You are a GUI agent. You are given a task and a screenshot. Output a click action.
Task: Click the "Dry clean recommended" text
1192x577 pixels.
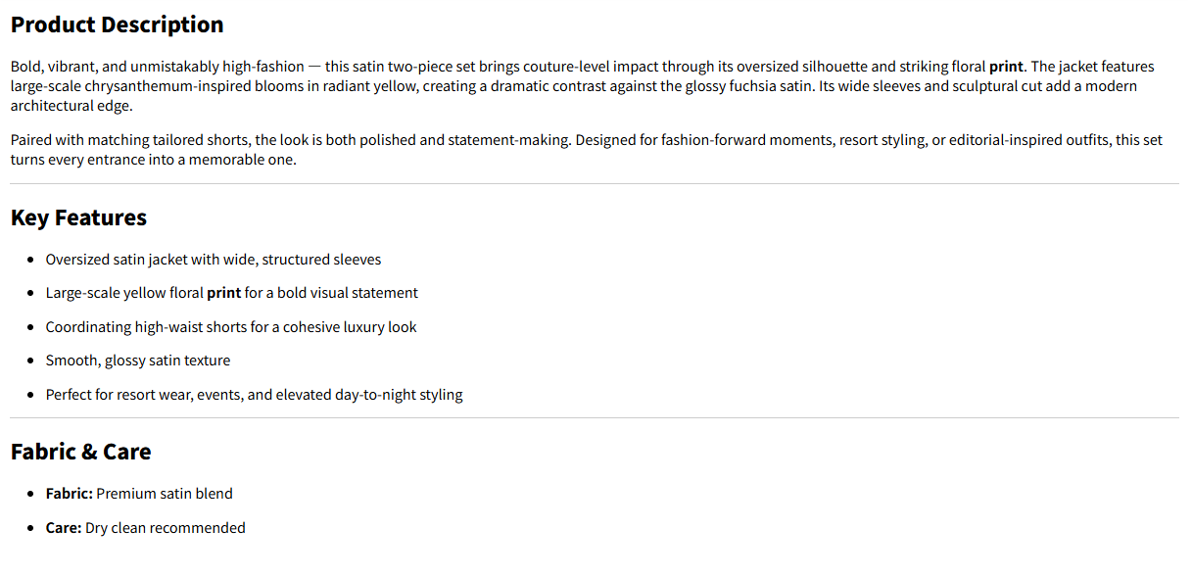[x=165, y=528]
